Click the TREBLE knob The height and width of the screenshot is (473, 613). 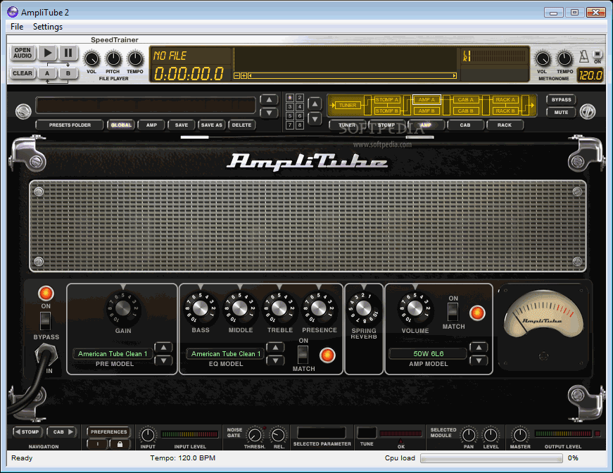[x=279, y=308]
